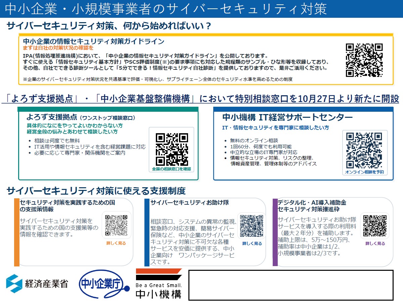Click the 中小企業庁 logo
The image size is (403, 302).
[x=104, y=284]
